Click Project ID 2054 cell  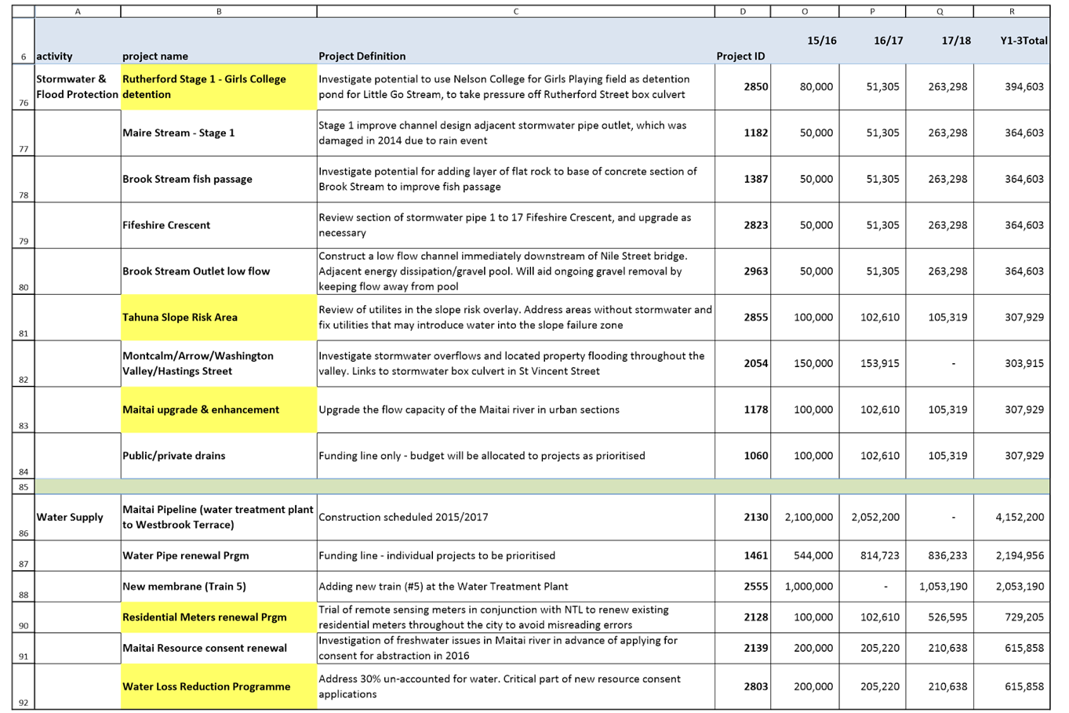[743, 363]
